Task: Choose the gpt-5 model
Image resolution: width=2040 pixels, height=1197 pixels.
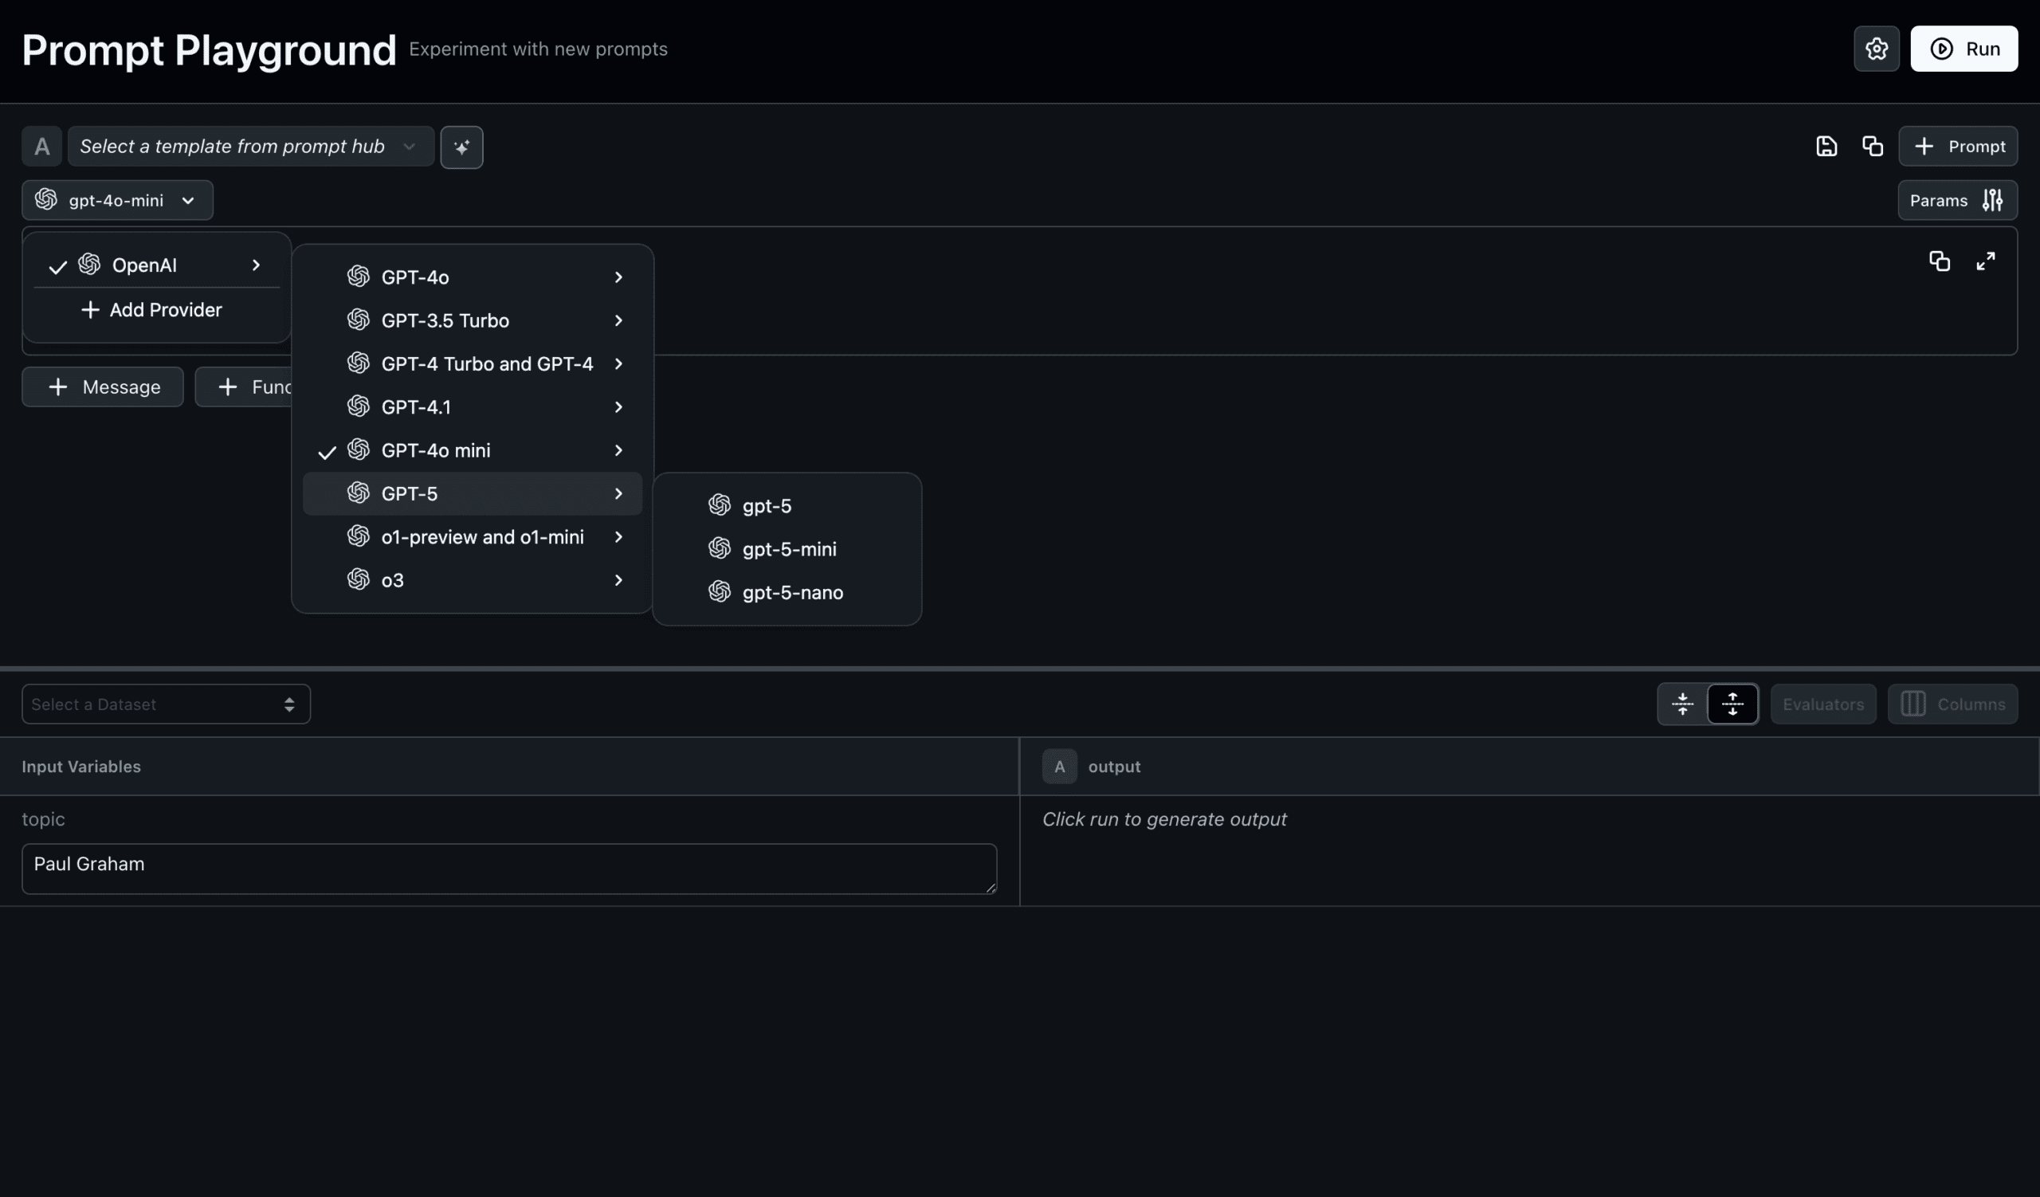Action: click(x=787, y=506)
